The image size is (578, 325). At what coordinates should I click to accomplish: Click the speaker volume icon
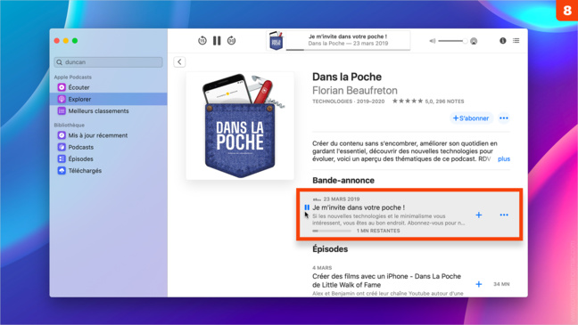433,41
